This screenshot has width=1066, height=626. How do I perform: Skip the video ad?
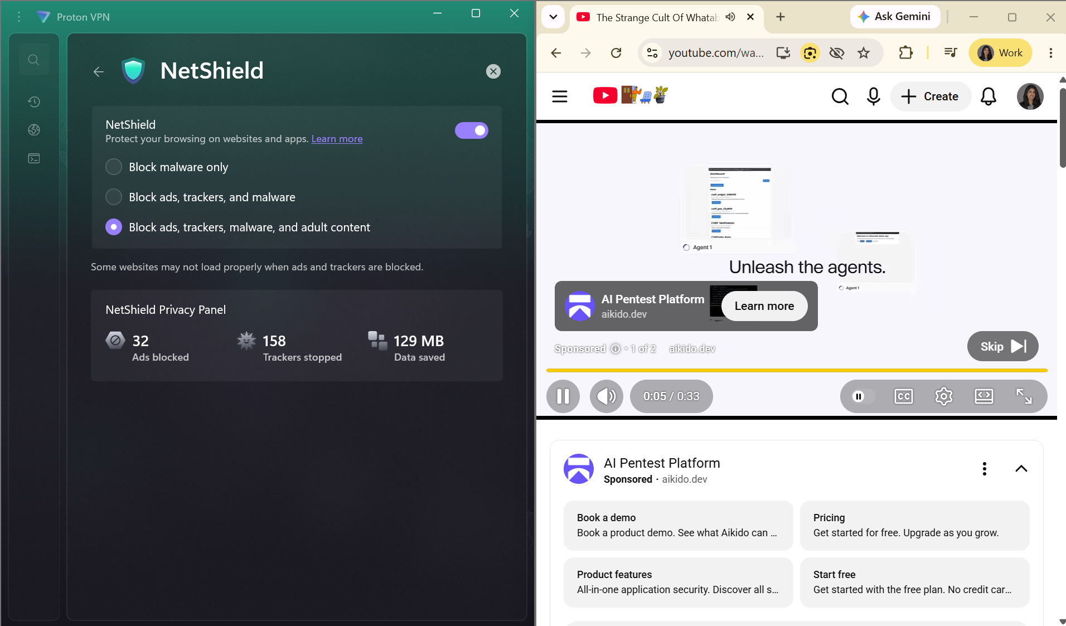pos(1002,346)
